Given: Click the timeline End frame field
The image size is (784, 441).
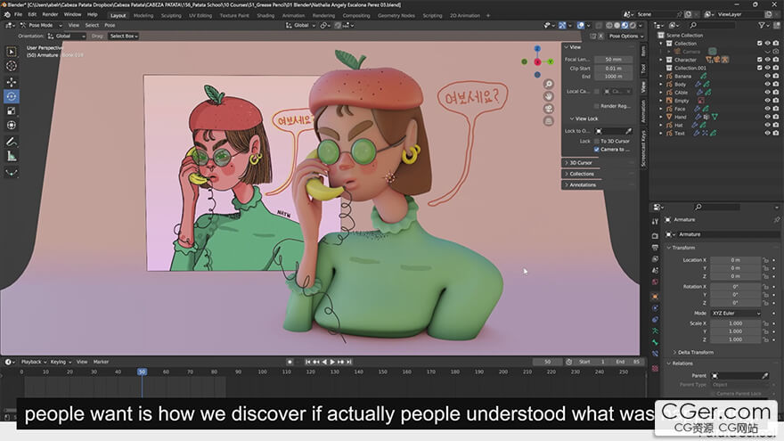Looking at the screenshot, I should [x=628, y=362].
